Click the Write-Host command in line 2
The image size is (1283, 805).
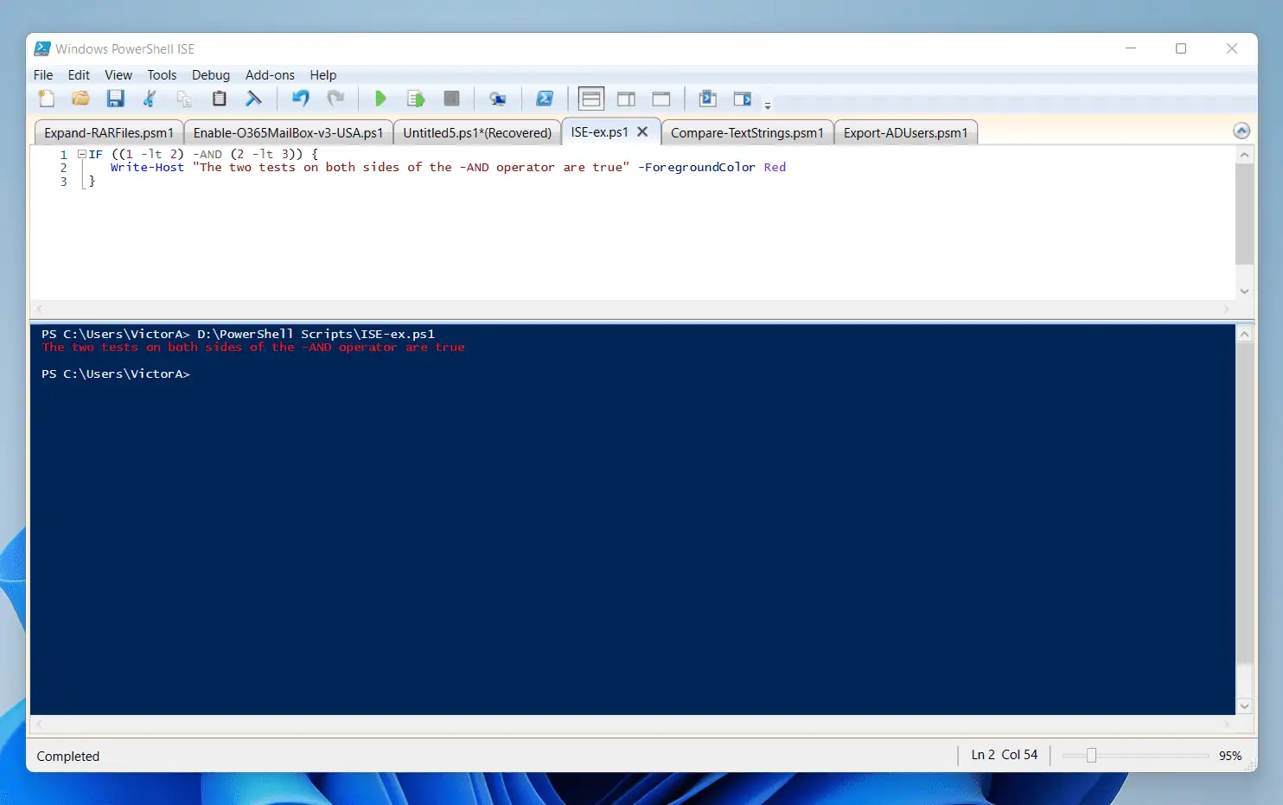pyautogui.click(x=147, y=168)
